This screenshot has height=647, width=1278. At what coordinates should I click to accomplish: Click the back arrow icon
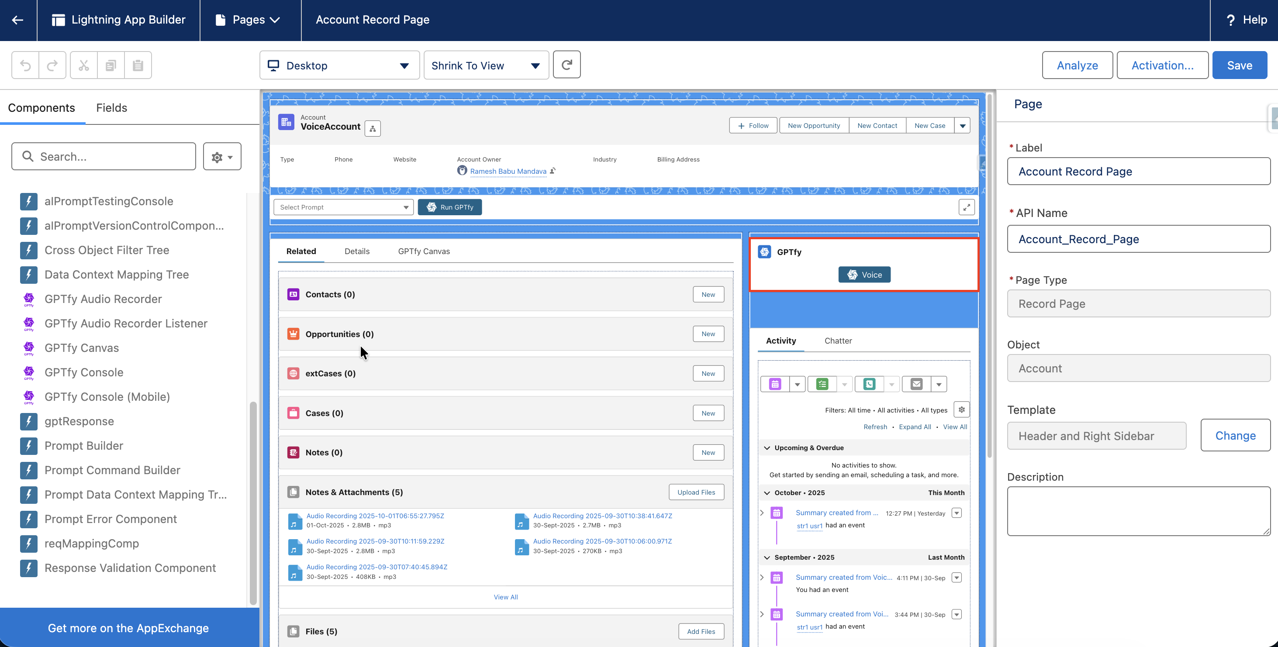[18, 20]
